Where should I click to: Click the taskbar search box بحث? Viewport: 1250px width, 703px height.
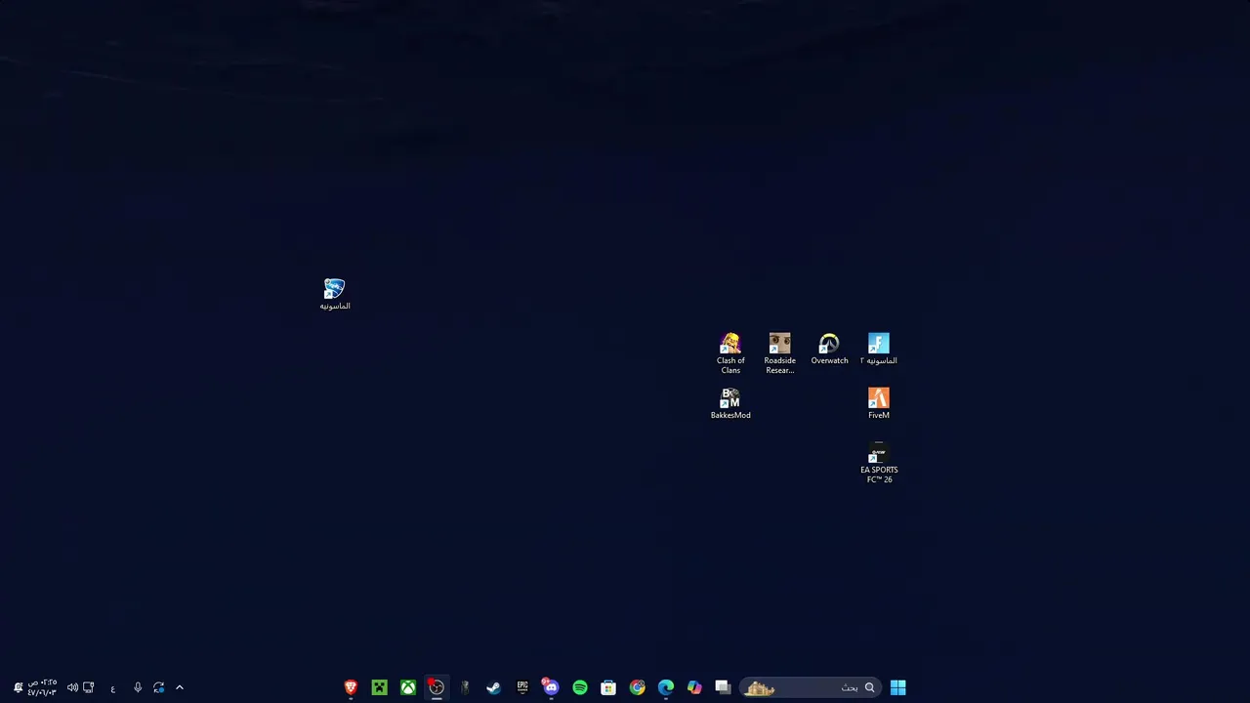coord(811,687)
